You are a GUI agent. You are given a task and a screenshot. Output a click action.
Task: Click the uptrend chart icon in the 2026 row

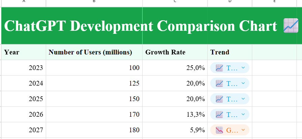click(x=219, y=115)
